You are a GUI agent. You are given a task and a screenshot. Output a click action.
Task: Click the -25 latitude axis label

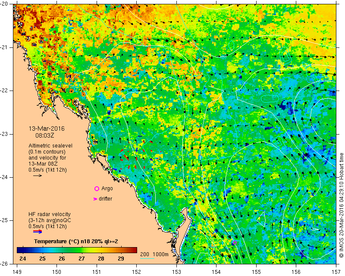coord(5,220)
